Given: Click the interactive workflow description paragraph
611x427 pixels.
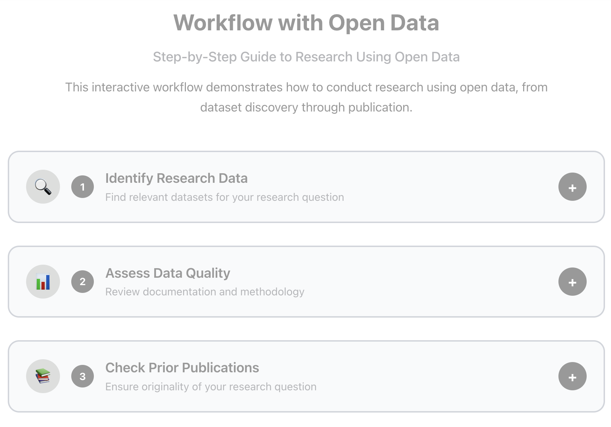Looking at the screenshot, I should pos(306,97).
